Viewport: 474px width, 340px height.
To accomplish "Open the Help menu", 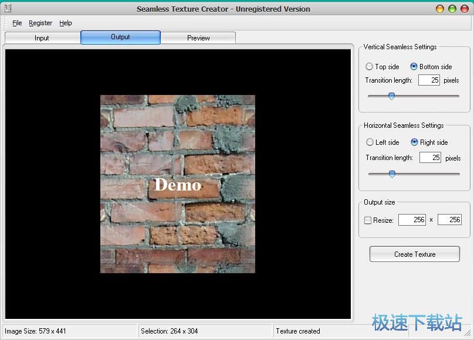I will (66, 23).
